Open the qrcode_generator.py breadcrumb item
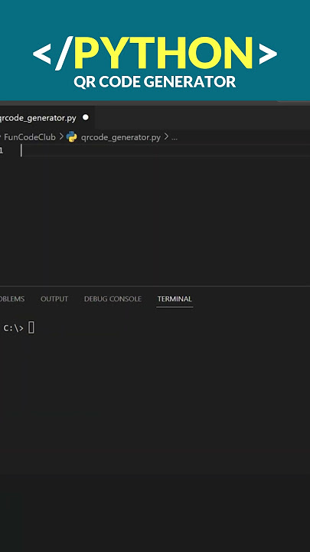The image size is (310, 552). (x=121, y=137)
